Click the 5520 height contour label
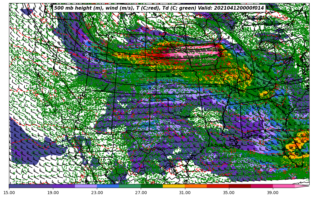The height and width of the screenshot is (198, 312). pos(258,61)
